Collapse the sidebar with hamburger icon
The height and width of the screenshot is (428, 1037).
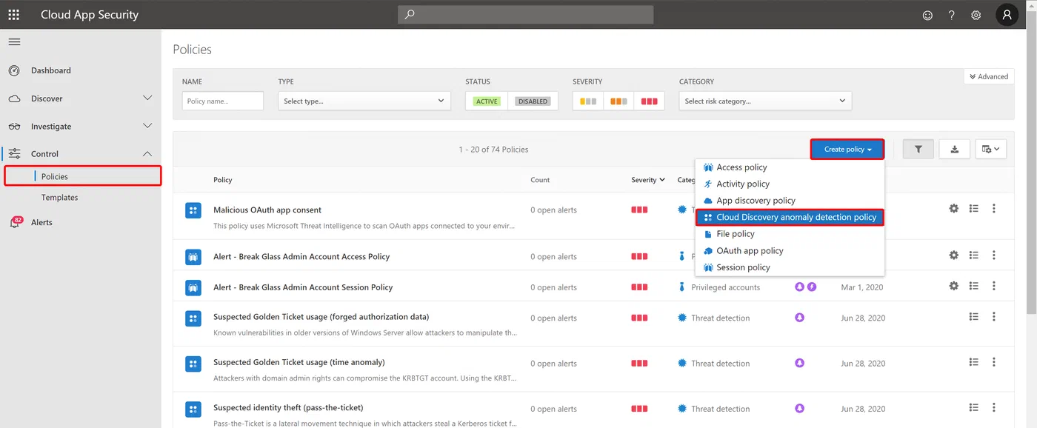(x=14, y=42)
